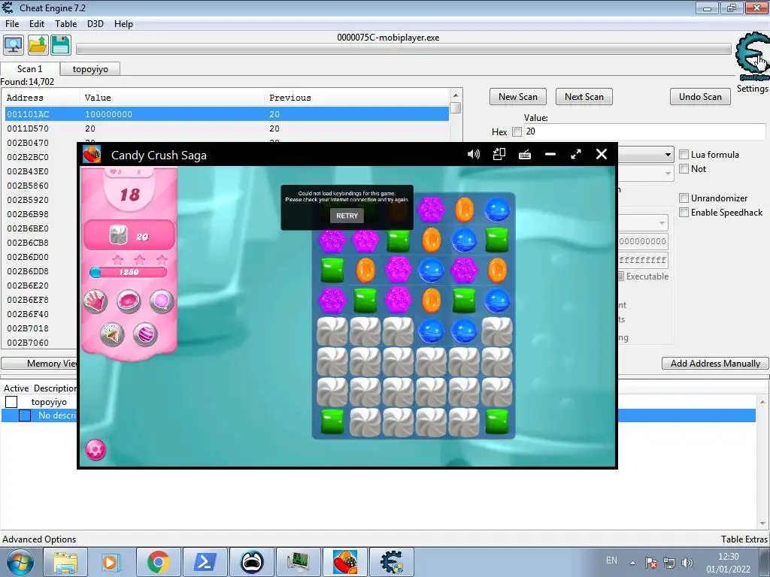Enable the Unrandomizer option
Viewport: 770px width, 577px height.
pyautogui.click(x=684, y=198)
